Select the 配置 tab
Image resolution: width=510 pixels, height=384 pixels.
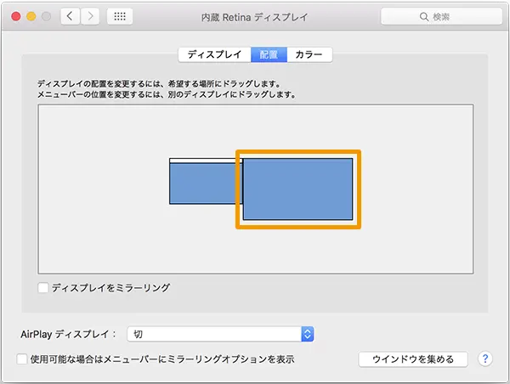click(x=269, y=55)
